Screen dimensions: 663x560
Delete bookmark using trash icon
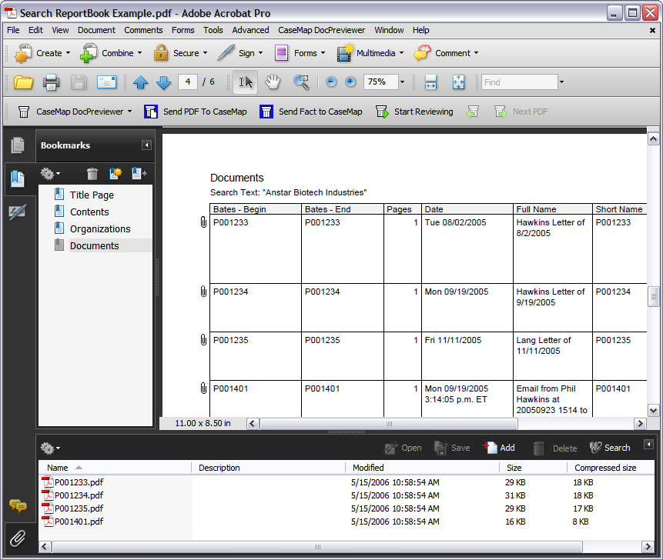(x=92, y=174)
